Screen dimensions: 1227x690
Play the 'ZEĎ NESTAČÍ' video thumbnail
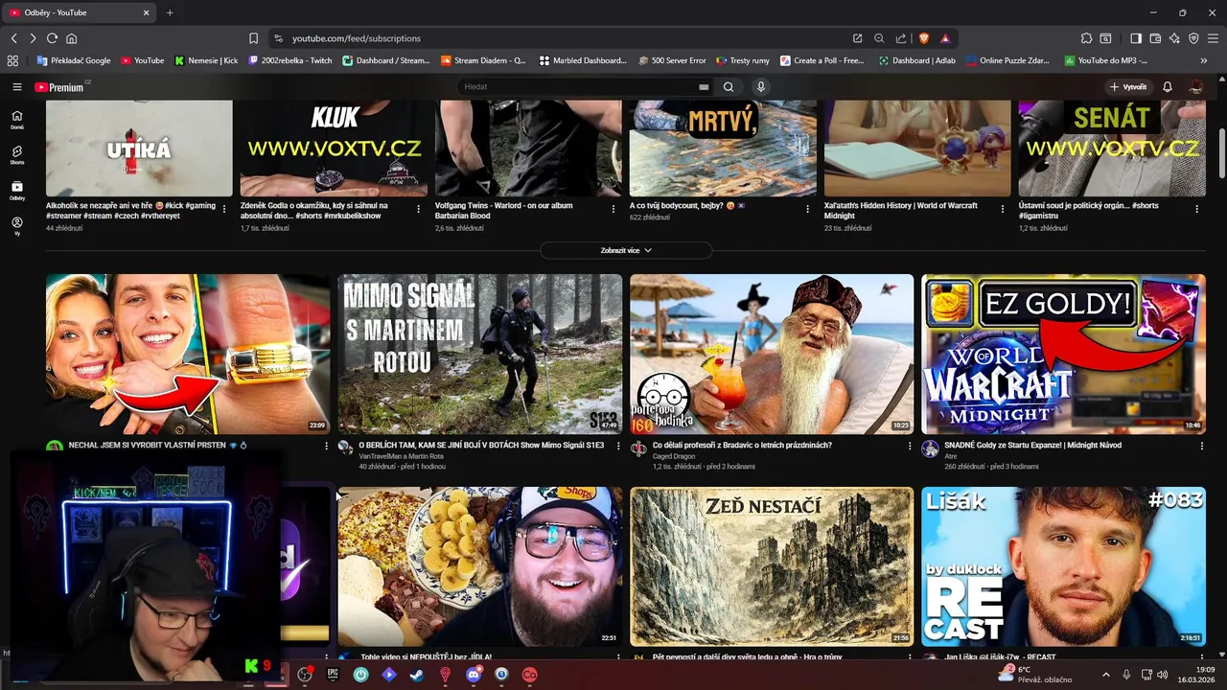pos(772,566)
